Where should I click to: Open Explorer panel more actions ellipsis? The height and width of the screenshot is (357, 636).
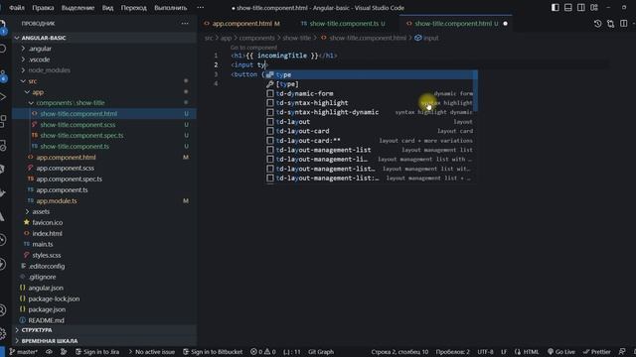[x=185, y=24]
